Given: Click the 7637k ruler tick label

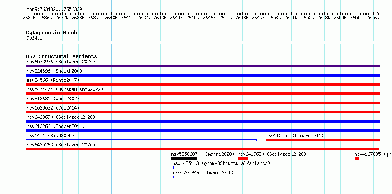Looking at the screenshot, I should coord(62,18).
